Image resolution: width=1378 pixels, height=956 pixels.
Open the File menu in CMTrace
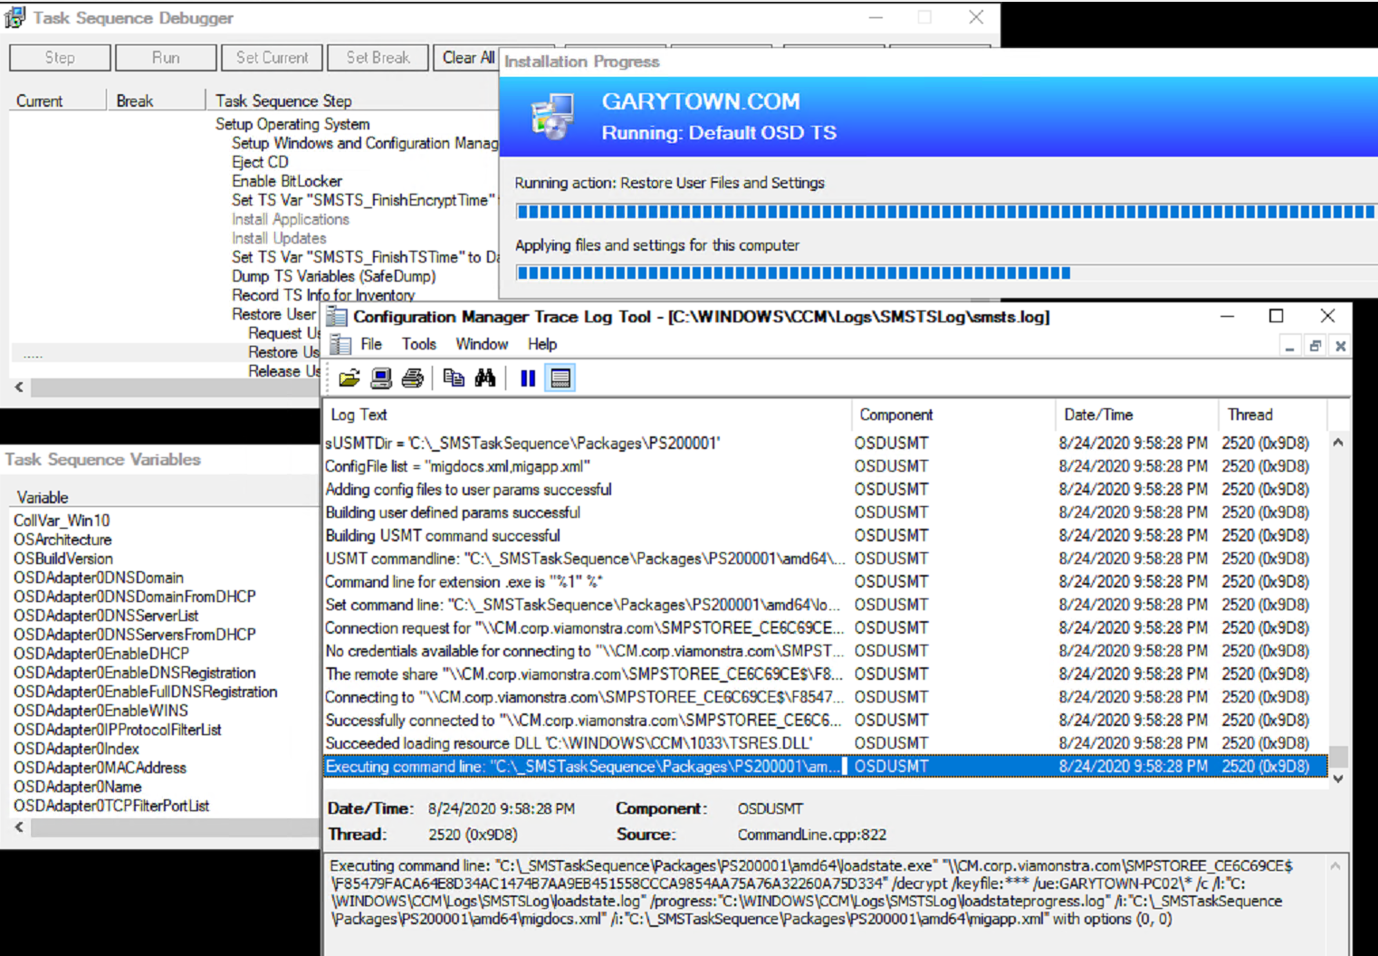pos(371,344)
